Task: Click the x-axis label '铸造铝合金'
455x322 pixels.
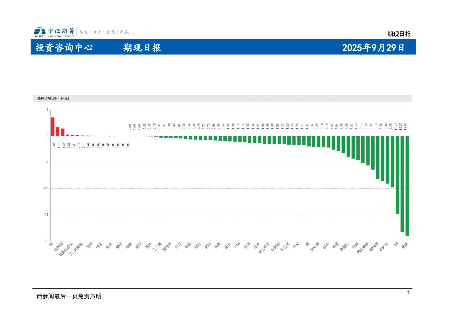Action: tap(66, 249)
